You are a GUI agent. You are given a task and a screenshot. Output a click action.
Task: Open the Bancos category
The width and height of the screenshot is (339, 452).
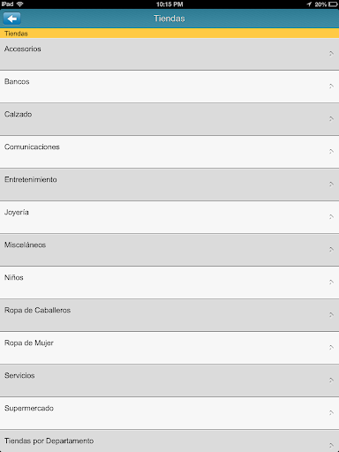tap(169, 87)
